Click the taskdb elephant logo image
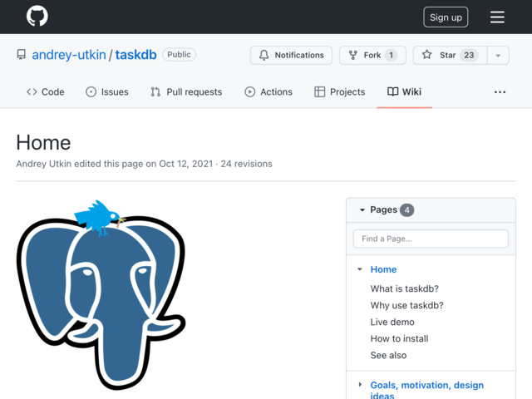The image size is (532, 399). click(x=101, y=294)
